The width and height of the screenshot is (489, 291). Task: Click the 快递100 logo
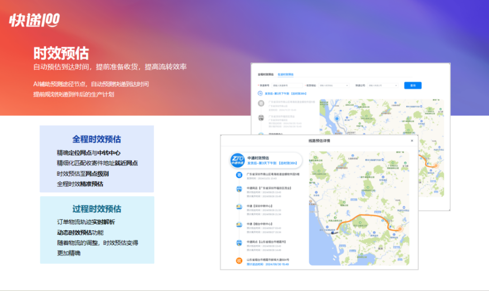tap(34, 20)
